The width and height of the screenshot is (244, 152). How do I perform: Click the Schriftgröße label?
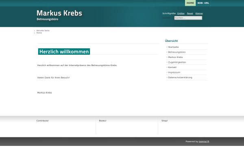[169, 13]
